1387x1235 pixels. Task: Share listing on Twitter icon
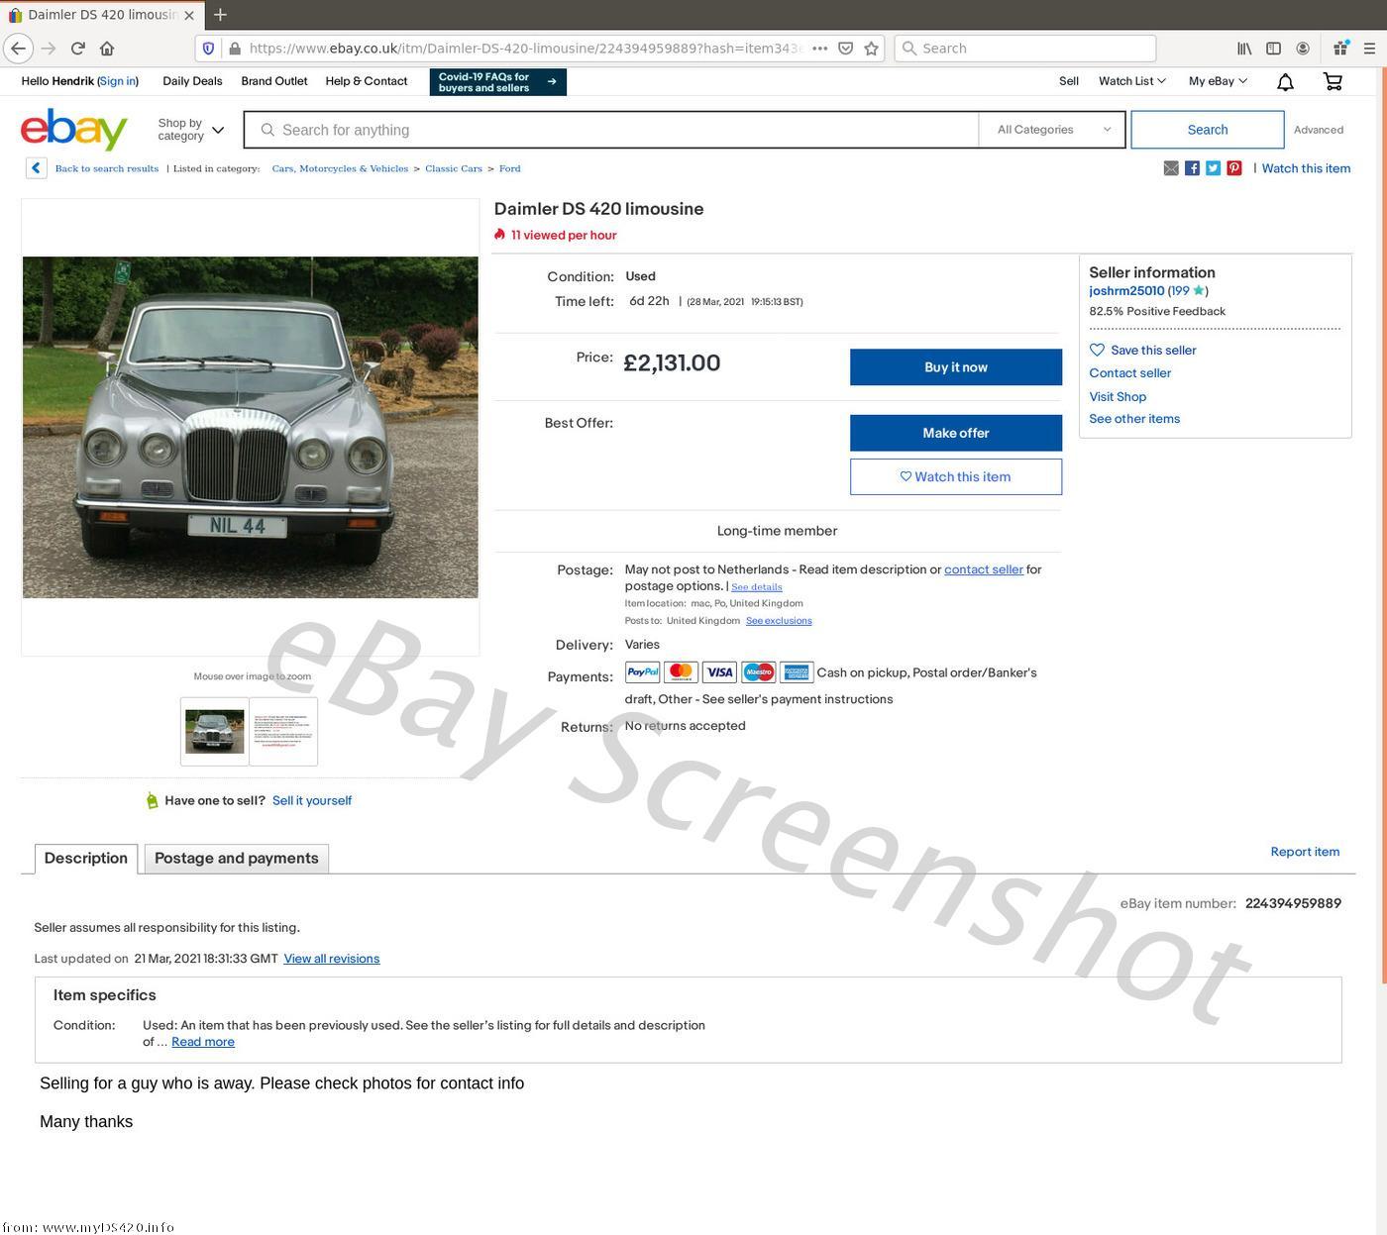pos(1213,168)
